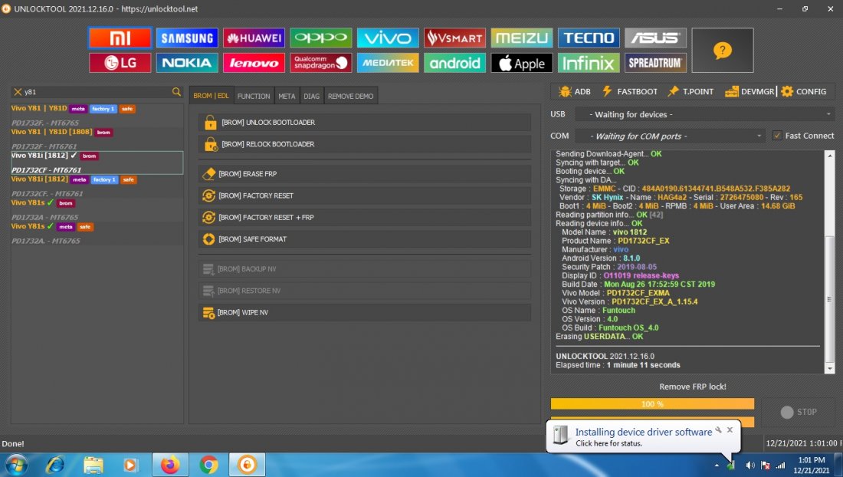Open the CONFIG settings
This screenshot has height=477, width=843.
804,91
